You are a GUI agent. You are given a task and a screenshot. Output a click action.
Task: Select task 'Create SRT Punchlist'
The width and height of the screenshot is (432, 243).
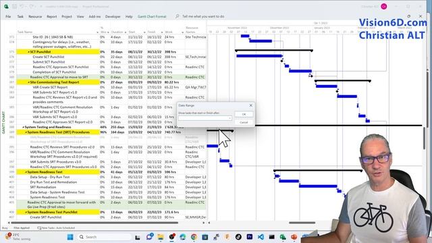click(x=46, y=217)
